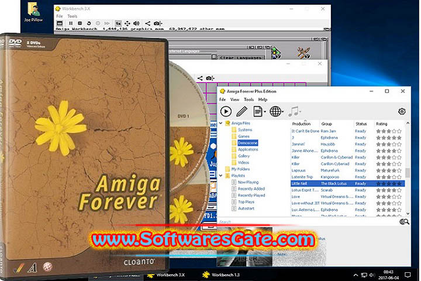The width and height of the screenshot is (421, 281).
Task: Switch to Workbench 1.3 on the taskbar
Action: coord(221,275)
